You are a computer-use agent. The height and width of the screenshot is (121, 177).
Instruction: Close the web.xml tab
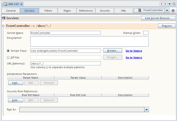(x=21, y=4)
